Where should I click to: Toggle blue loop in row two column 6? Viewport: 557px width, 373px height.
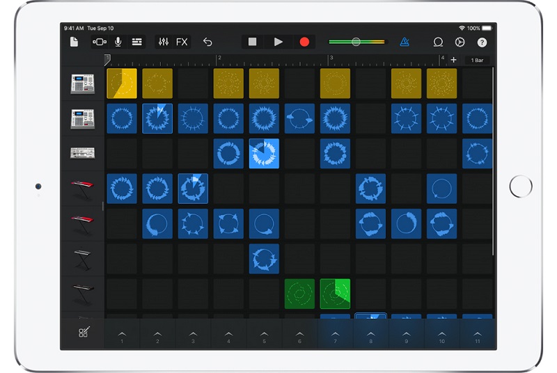coord(299,118)
